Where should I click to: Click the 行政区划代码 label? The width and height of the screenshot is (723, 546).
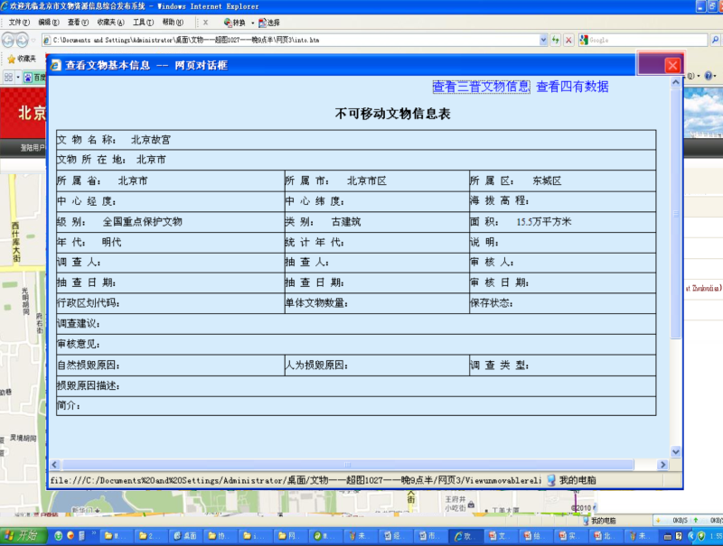[88, 303]
